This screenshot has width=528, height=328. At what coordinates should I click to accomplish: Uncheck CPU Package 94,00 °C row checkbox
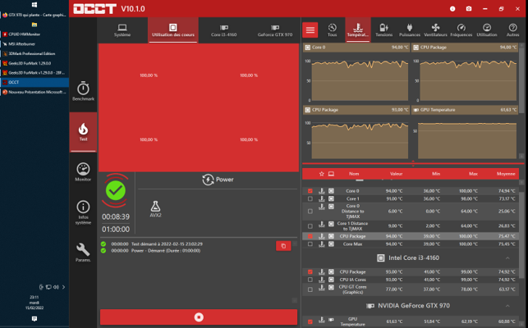coord(310,236)
